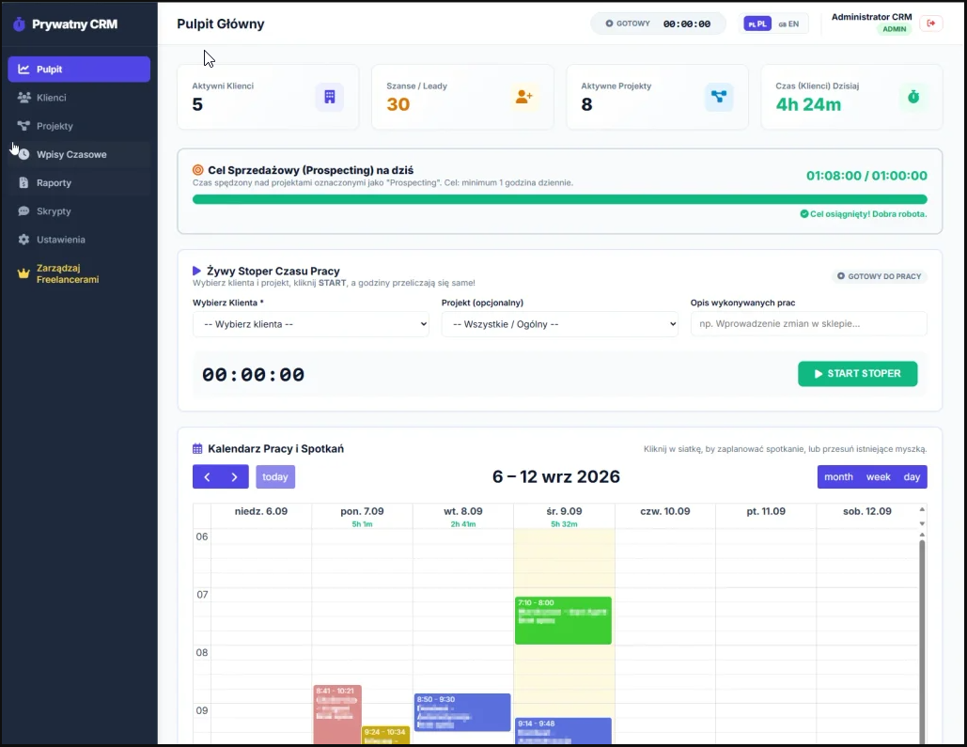967x747 pixels.
Task: Click the play triangle icon beside Żywy Stoper heading
Action: pos(196,271)
